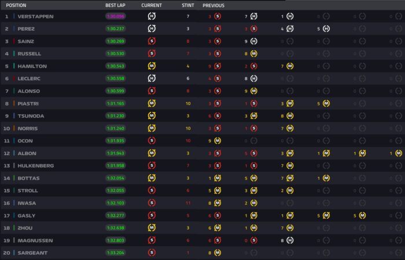Click Ocon's previous 9-lap medium tyre icon

click(218, 141)
